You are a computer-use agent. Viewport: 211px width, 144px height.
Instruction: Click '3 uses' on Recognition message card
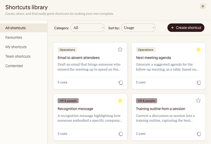[x=62, y=134]
